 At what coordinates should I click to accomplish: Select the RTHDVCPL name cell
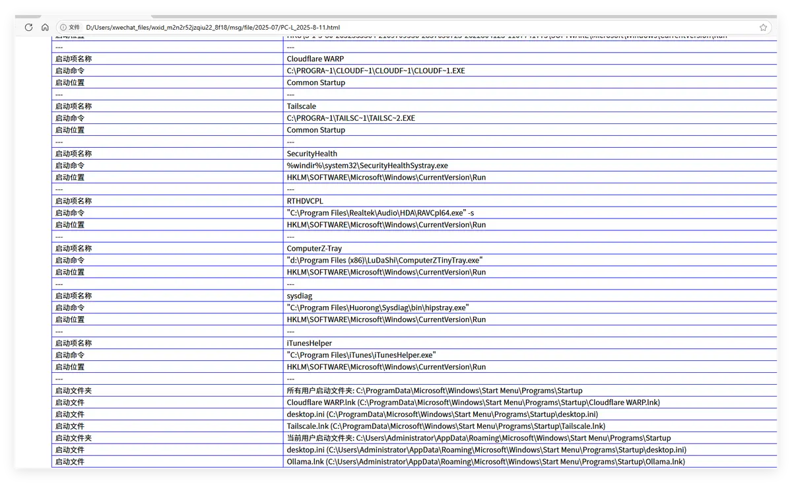pos(530,201)
